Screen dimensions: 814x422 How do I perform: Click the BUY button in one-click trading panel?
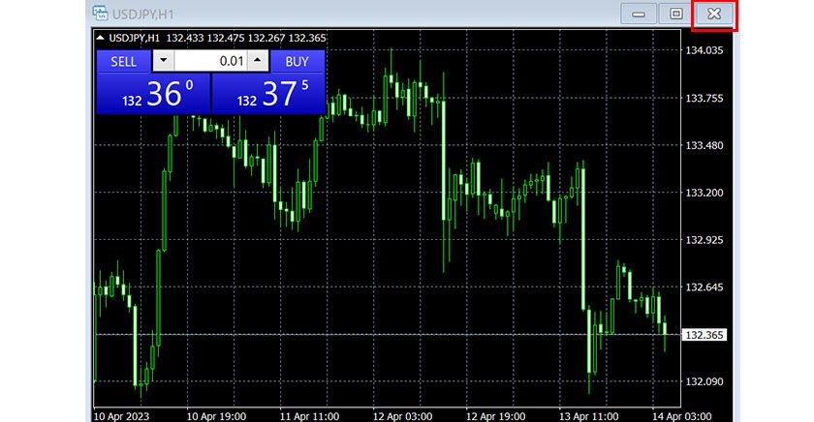(x=297, y=61)
